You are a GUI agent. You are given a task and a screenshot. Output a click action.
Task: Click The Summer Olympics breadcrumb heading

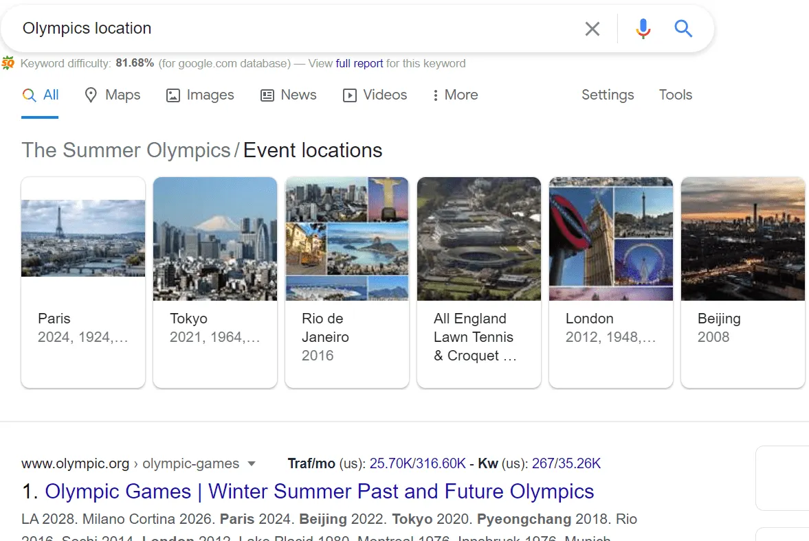[x=126, y=150]
